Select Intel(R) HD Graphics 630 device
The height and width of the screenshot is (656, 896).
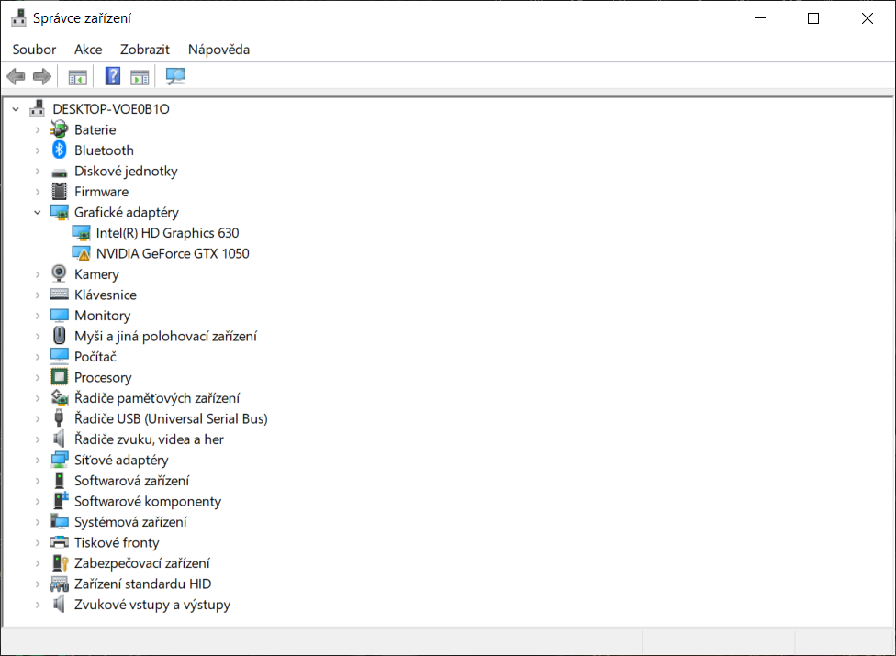coord(167,233)
